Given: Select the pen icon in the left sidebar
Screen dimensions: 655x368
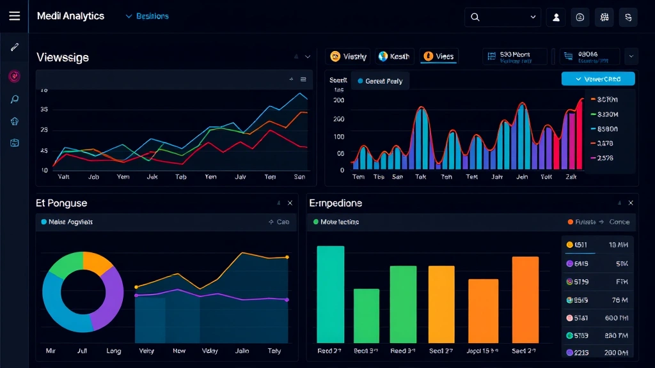Looking at the screenshot, I should click(14, 46).
